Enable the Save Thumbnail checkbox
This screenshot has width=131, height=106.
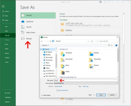pyautogui.click(x=57, y=90)
